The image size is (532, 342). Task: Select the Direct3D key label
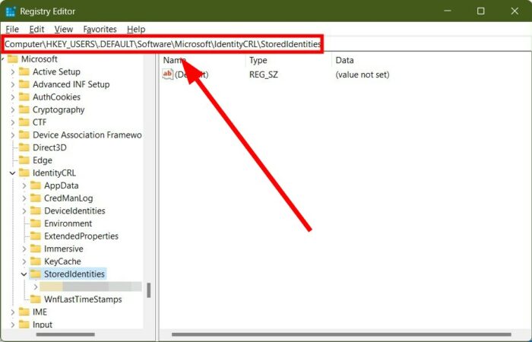click(49, 147)
